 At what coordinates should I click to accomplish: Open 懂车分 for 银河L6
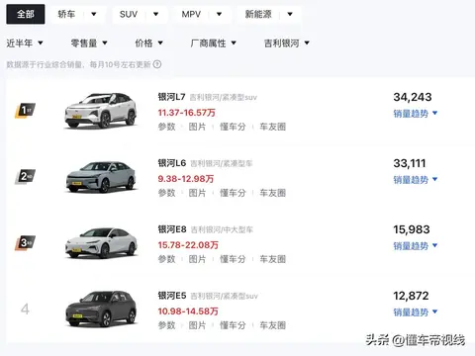233,193
